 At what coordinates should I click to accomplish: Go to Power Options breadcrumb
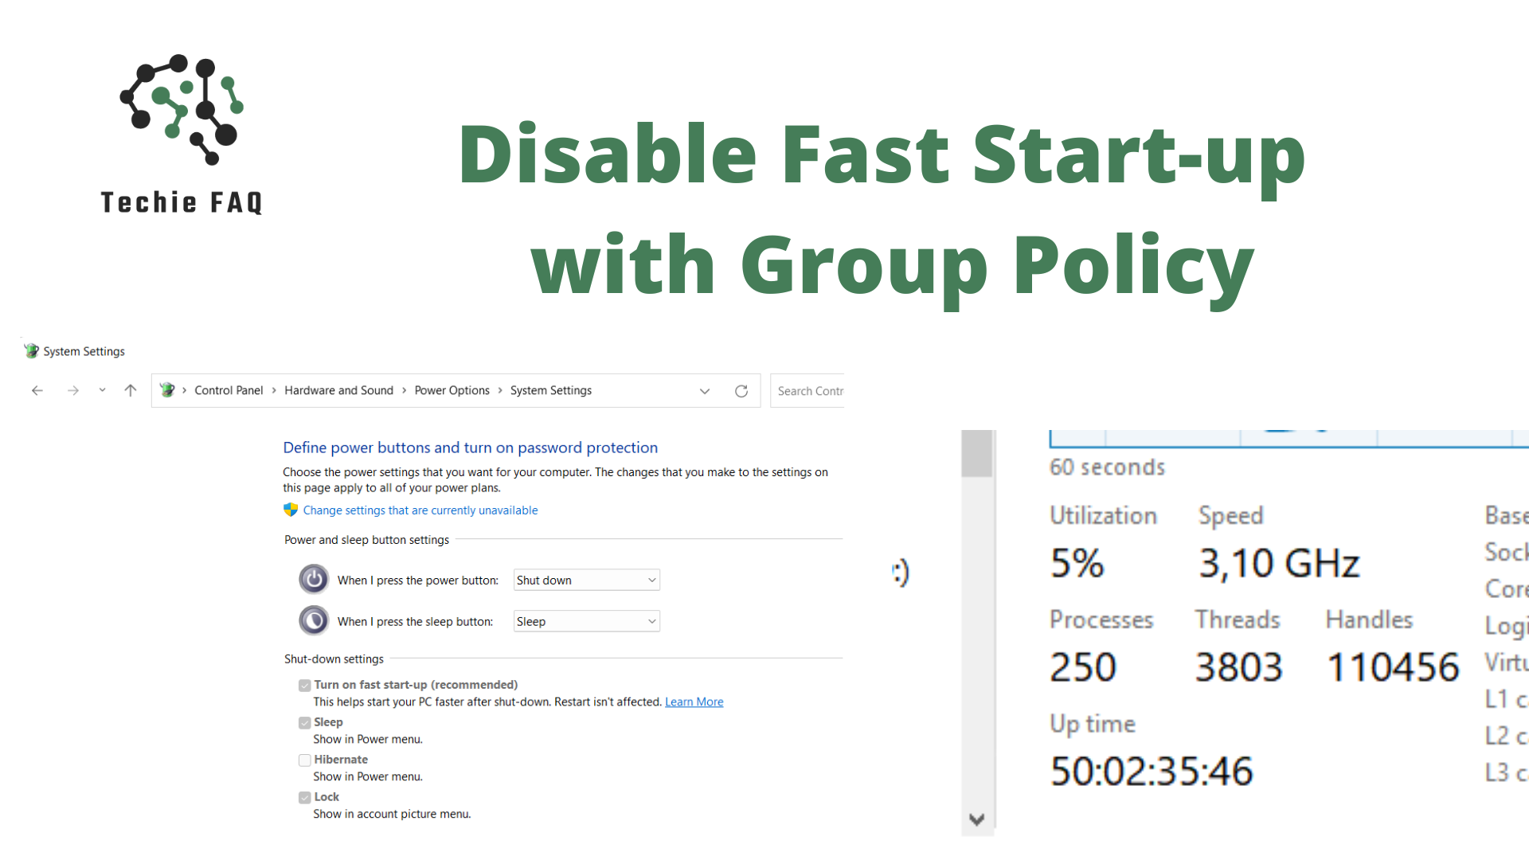tap(452, 390)
